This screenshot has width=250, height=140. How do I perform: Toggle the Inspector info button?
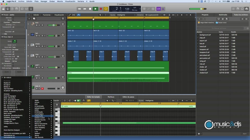8,9
